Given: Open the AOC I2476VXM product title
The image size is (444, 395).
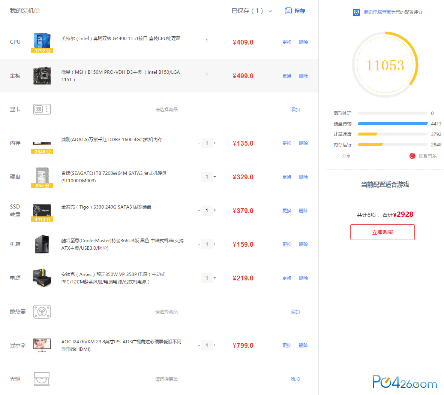Looking at the screenshot, I should point(121,345).
